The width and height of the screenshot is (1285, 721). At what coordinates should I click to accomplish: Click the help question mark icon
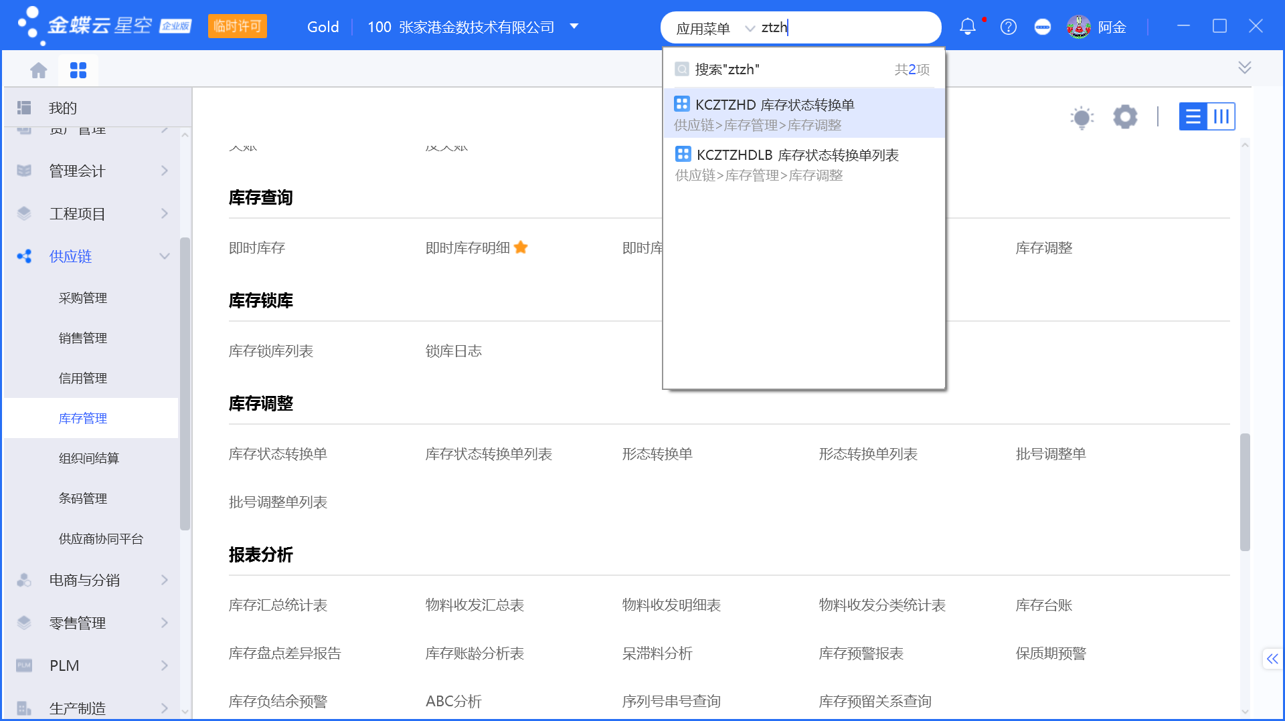coord(1008,27)
